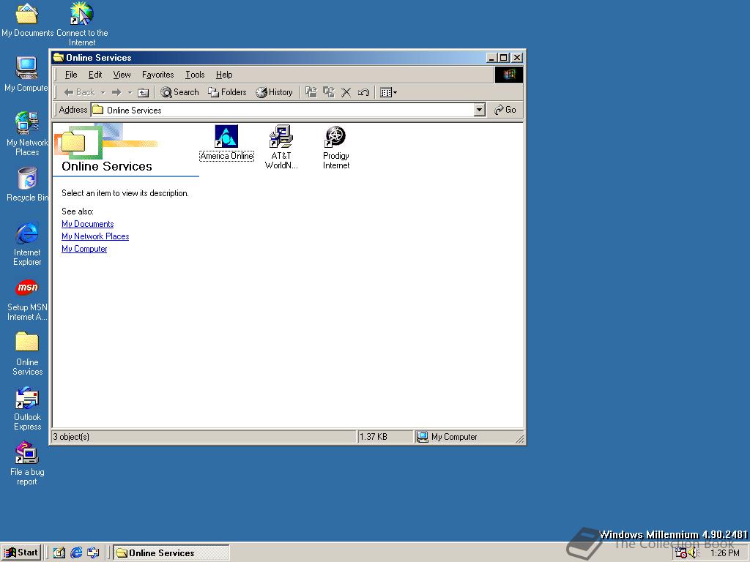This screenshot has height=562, width=750.
Task: Click the Back toolbar button
Action: pos(79,92)
